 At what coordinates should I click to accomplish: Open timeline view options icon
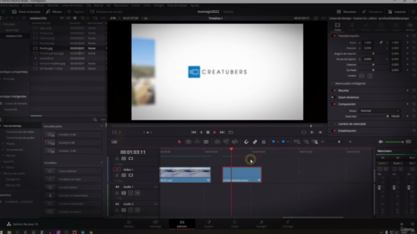click(x=114, y=142)
